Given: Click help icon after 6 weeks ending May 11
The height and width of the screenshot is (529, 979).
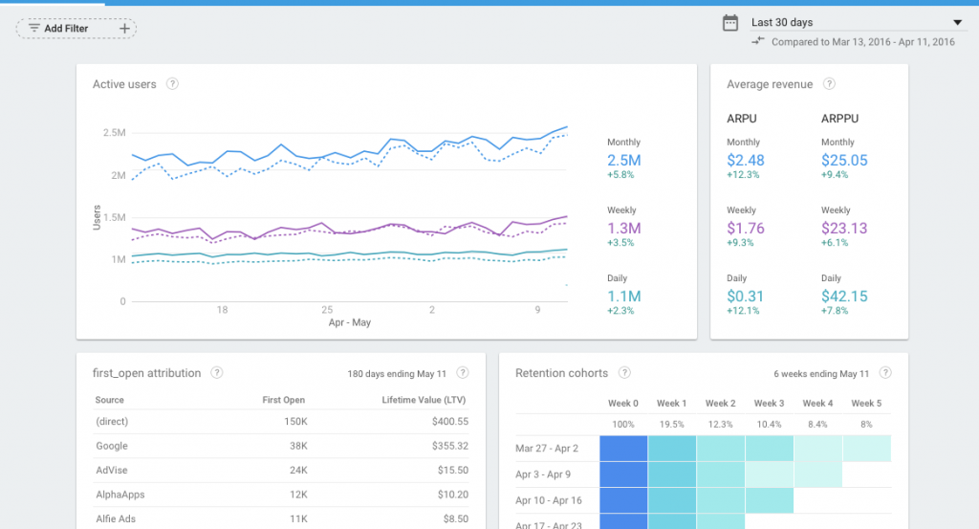Looking at the screenshot, I should click(885, 373).
